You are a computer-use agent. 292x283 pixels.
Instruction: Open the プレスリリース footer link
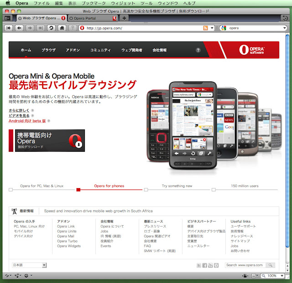pyautogui.click(x=155, y=226)
